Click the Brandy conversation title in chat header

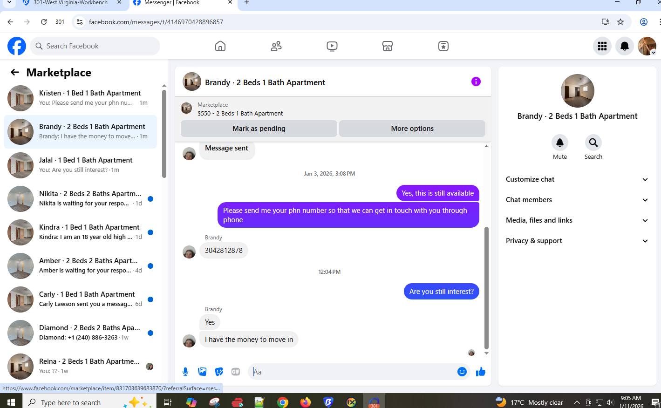click(265, 82)
